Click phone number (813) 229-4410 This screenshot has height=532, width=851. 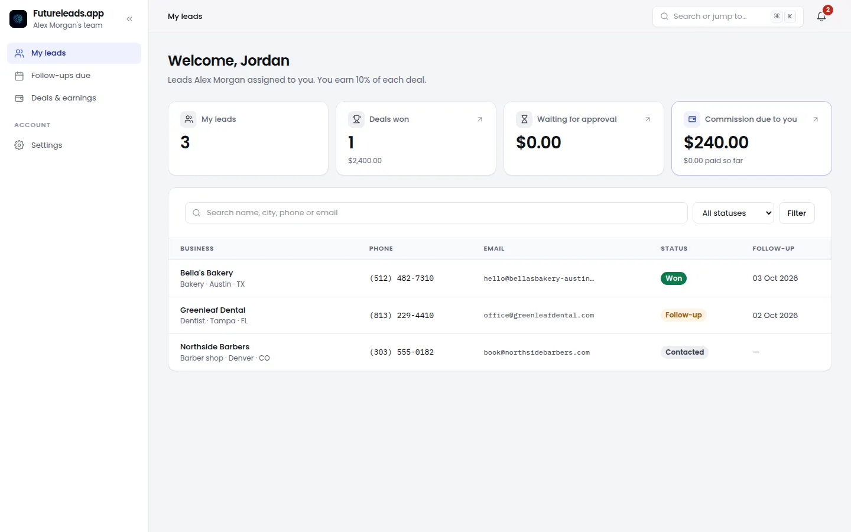pyautogui.click(x=402, y=316)
